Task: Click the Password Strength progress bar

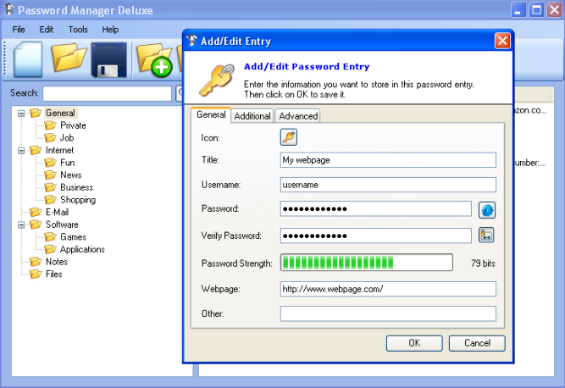Action: click(x=366, y=263)
